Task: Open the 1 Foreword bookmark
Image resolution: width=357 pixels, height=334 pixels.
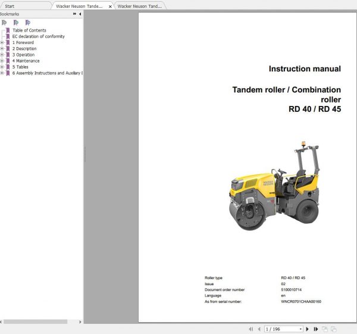Action: point(23,43)
